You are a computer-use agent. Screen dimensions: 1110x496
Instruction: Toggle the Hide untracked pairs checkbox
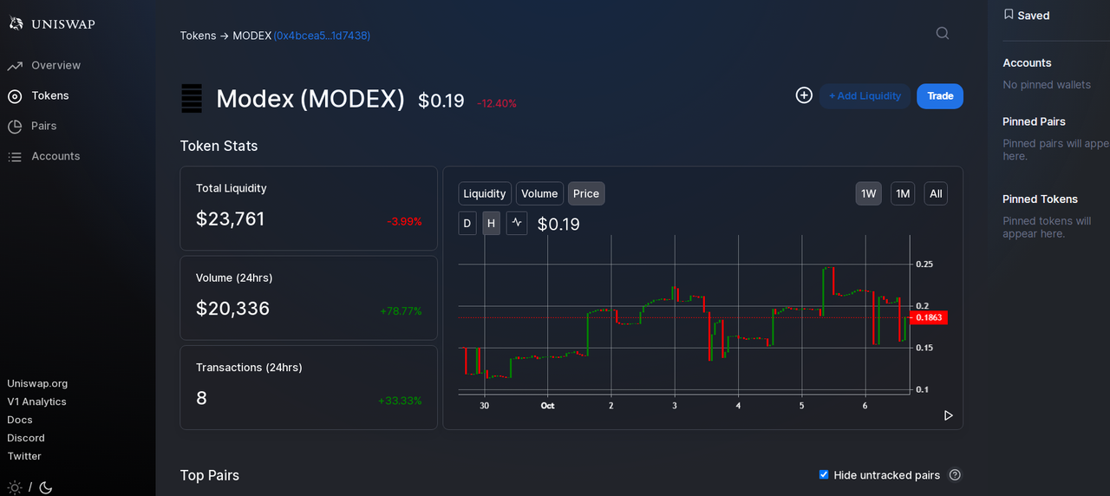[824, 475]
